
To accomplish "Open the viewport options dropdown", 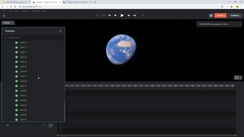I will click(x=238, y=78).
